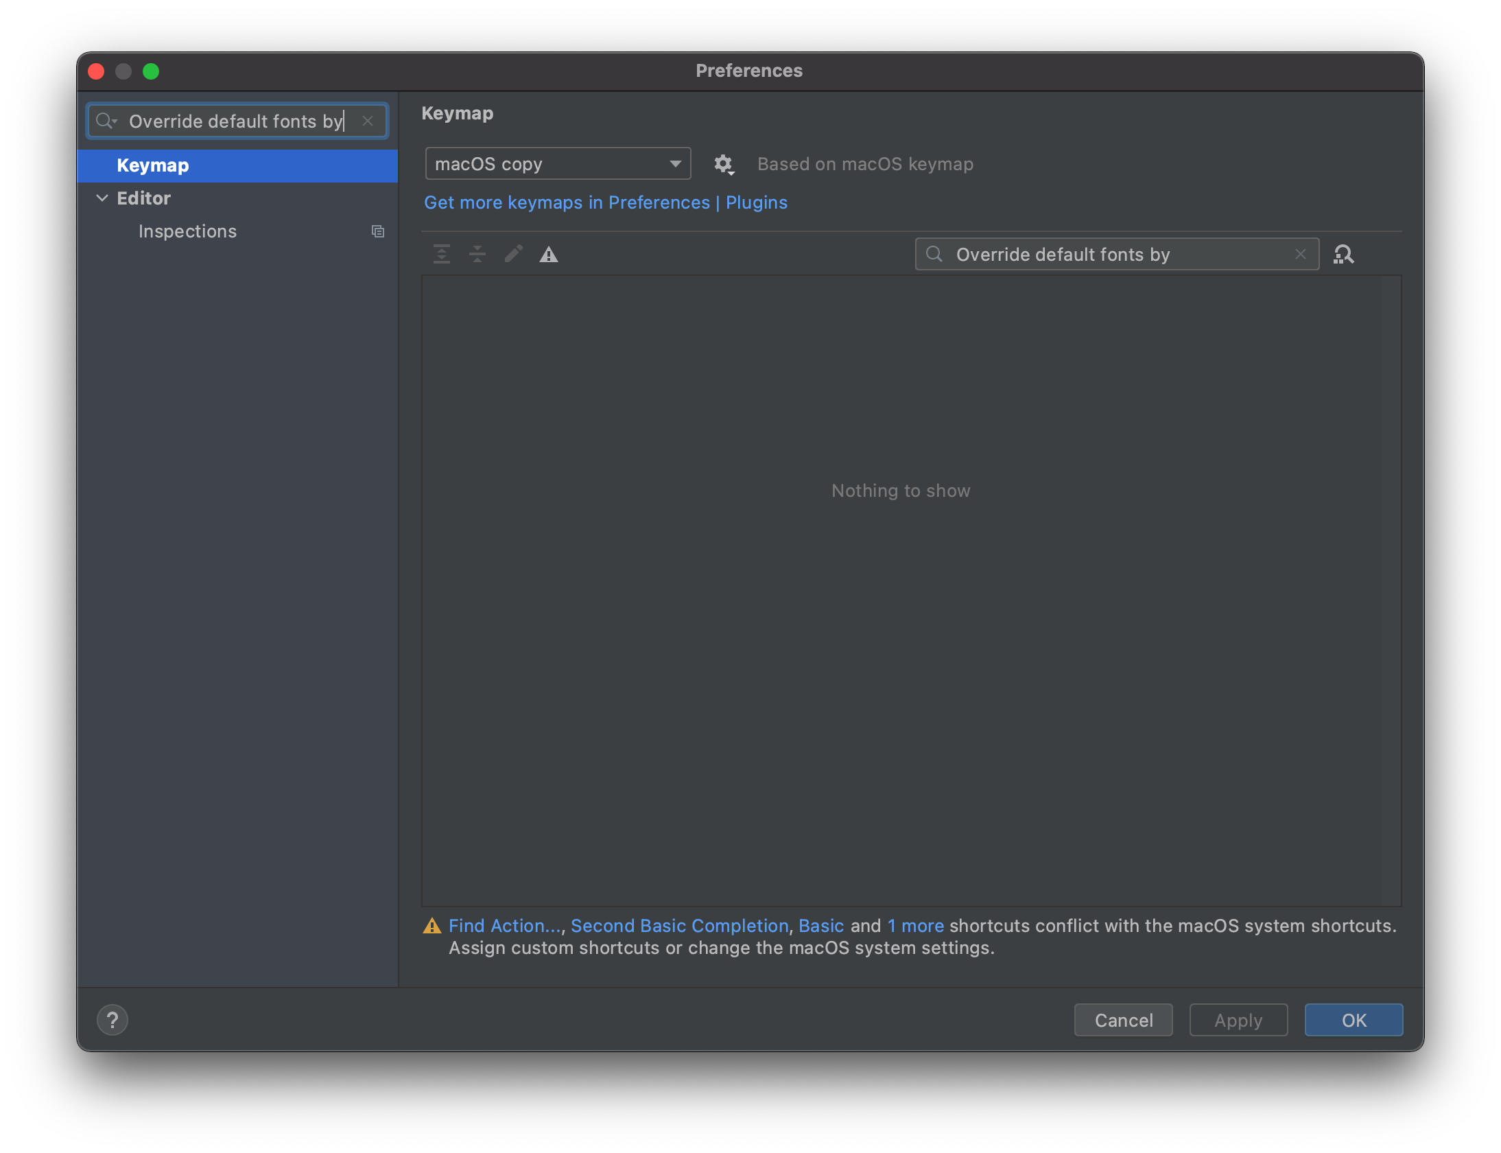Click the yellow warning icon beside conflicts message
1501x1153 pixels.
pos(432,926)
